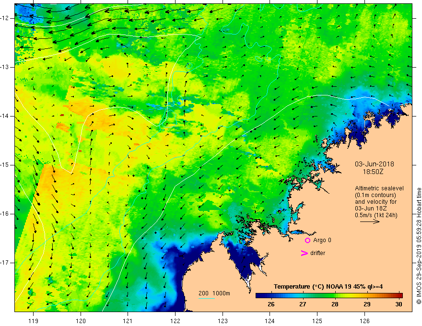Click the longitude axis label 121
The image size is (422, 326).
pos(128,321)
